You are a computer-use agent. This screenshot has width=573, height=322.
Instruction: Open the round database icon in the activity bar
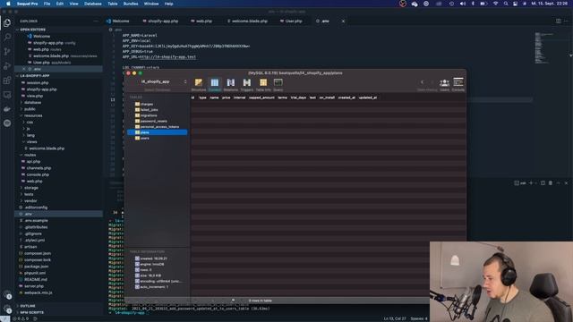coord(7,123)
